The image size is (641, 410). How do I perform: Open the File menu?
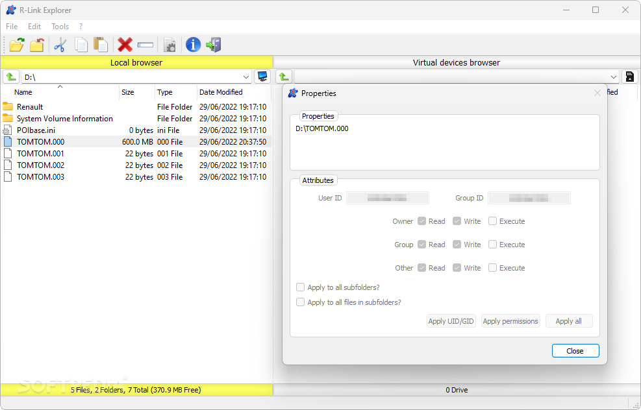tap(12, 26)
